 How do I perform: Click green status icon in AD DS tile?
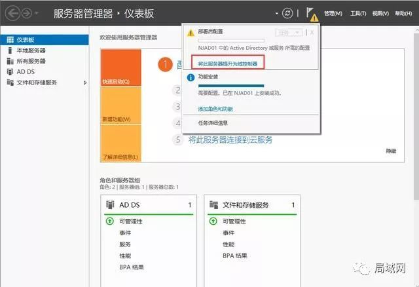click(x=110, y=221)
